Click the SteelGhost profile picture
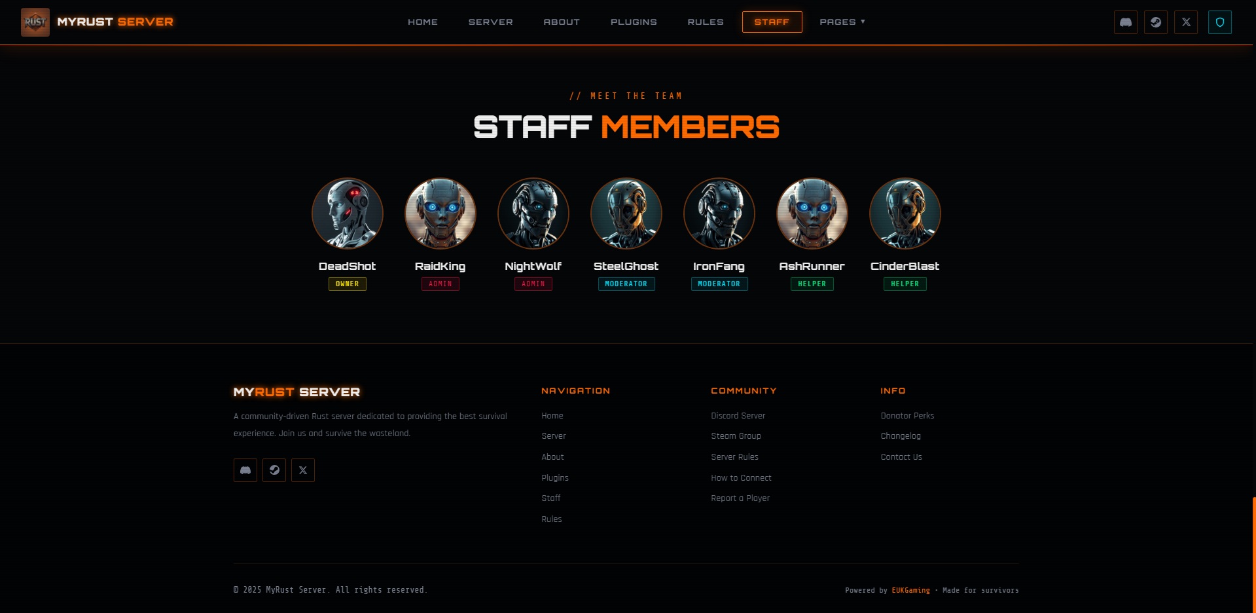The height and width of the screenshot is (613, 1256). click(x=626, y=214)
